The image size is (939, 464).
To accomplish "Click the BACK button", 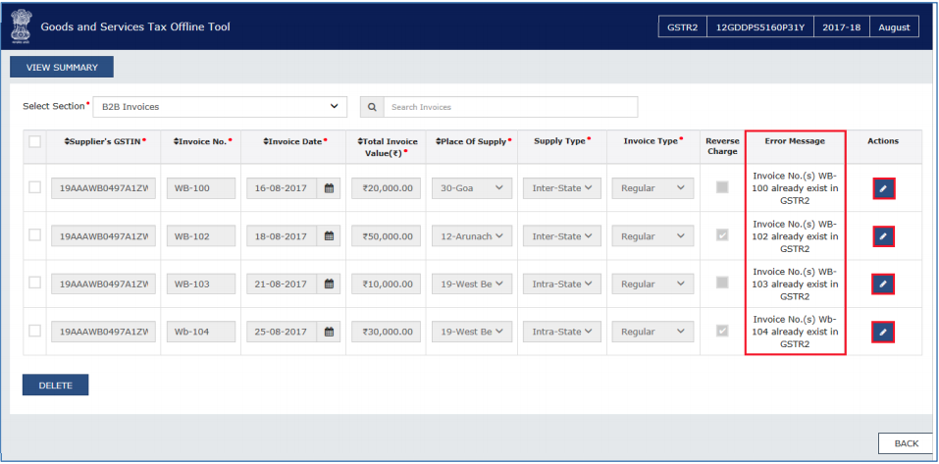I will [906, 443].
